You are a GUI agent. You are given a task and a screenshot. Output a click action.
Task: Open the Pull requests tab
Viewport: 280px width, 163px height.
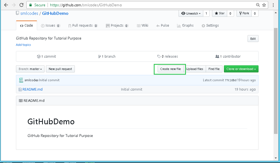pos(83,26)
